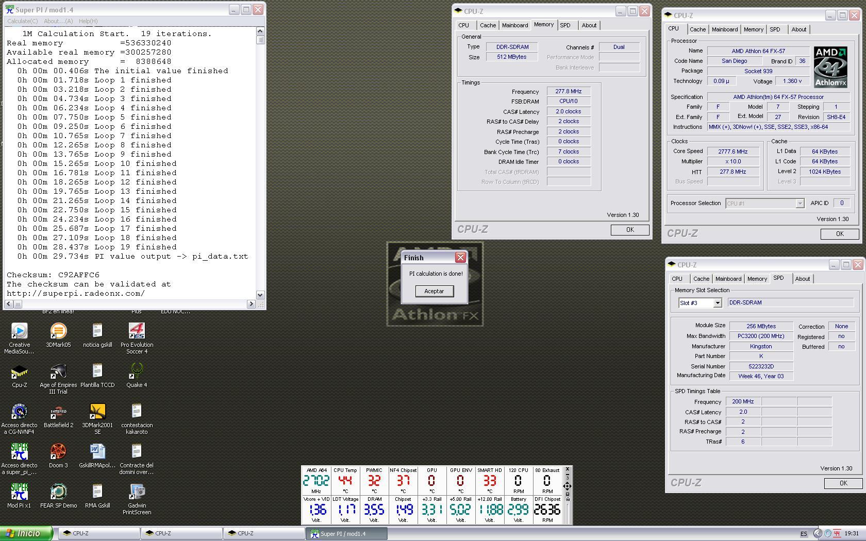866x541 pixels.
Task: Open the 3DMark05 desktop icon
Action: pyautogui.click(x=58, y=331)
